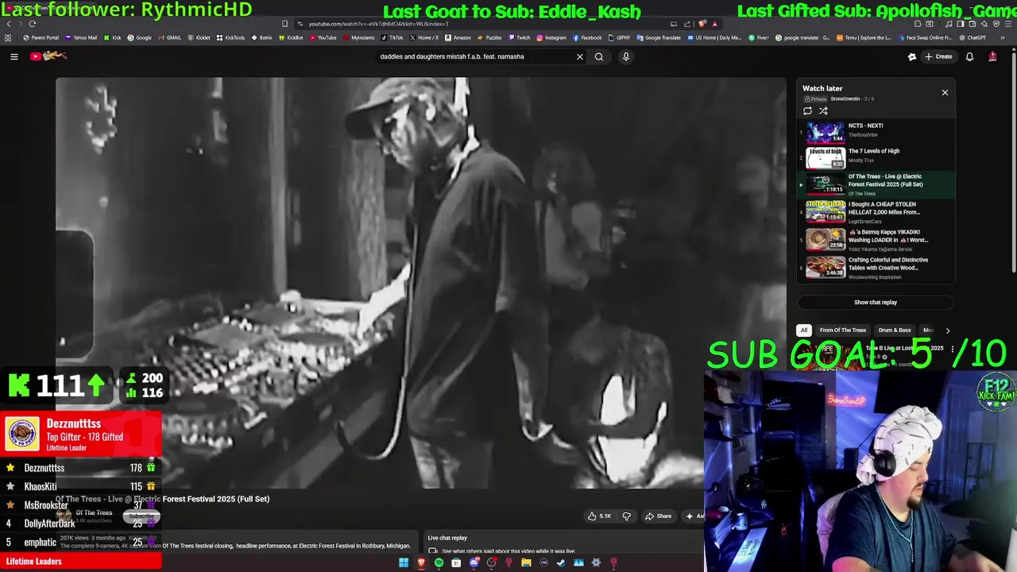Play Crafting Colorful and Distinctive Tables video
The height and width of the screenshot is (572, 1017).
pos(876,268)
